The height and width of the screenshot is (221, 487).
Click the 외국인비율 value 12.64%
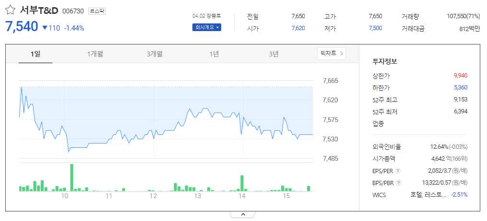(439, 146)
